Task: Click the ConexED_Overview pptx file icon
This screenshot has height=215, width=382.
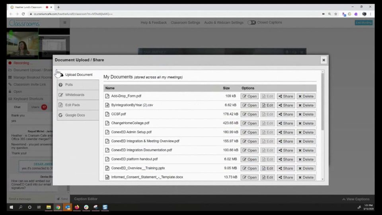Action: point(107,168)
